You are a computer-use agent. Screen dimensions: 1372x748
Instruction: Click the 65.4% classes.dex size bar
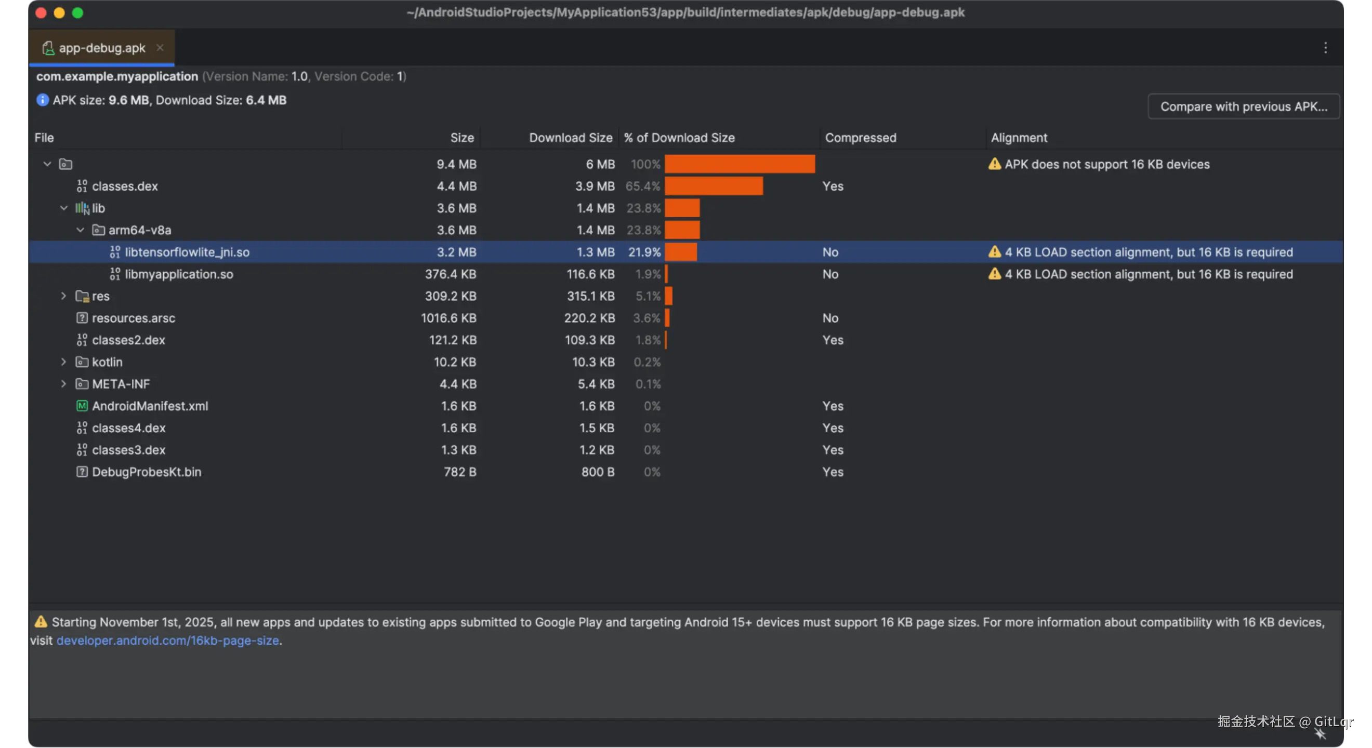click(x=714, y=186)
